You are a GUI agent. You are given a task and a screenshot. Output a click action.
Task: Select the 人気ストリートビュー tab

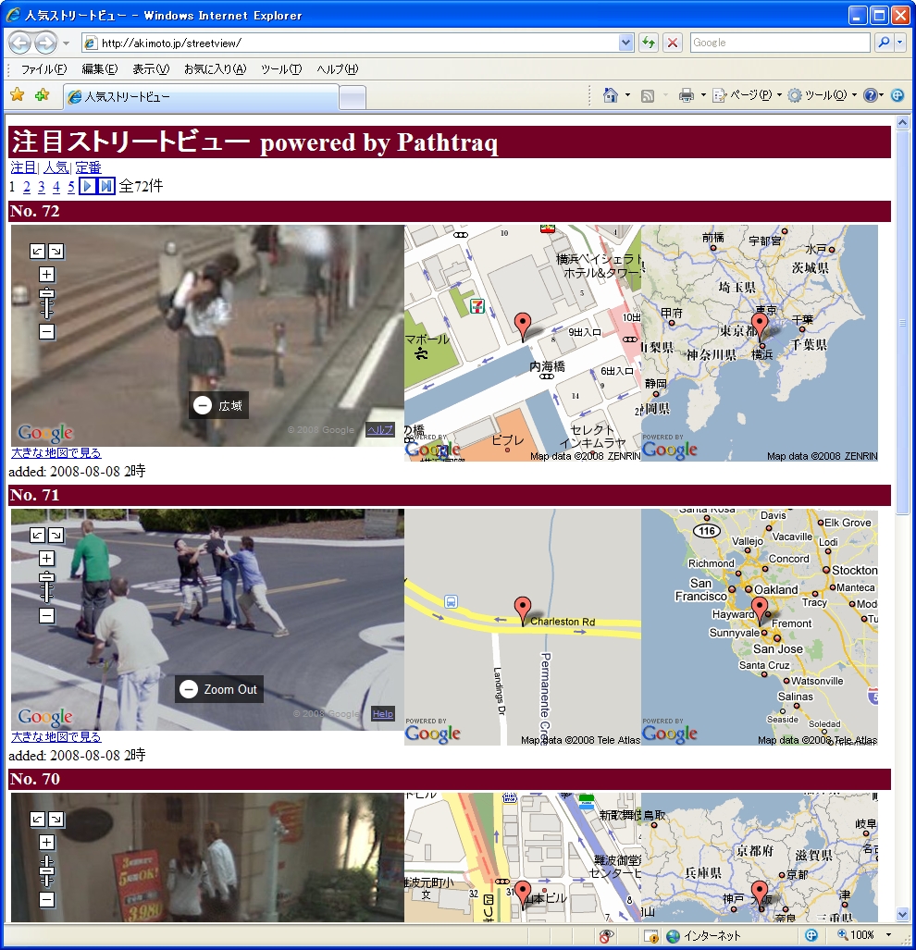click(x=201, y=97)
